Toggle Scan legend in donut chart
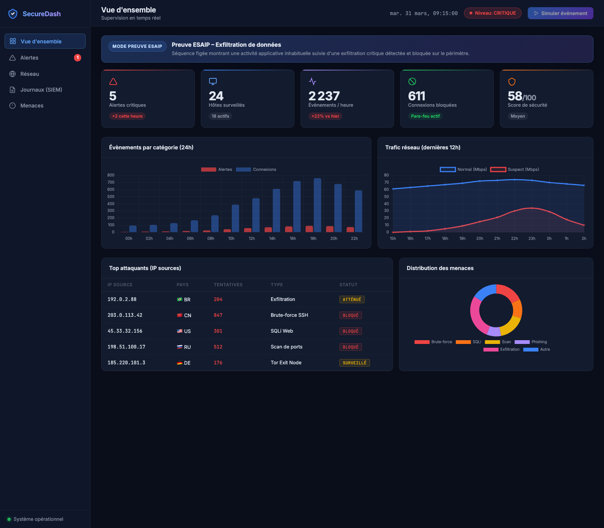The image size is (604, 528). click(x=498, y=342)
